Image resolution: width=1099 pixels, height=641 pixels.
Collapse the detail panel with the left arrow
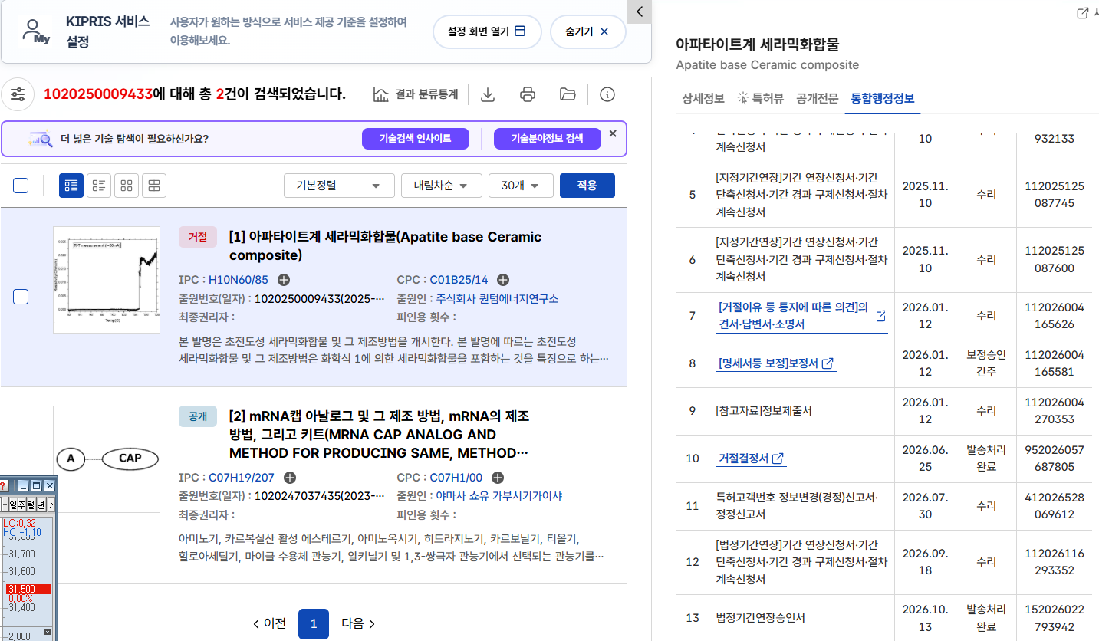[640, 11]
